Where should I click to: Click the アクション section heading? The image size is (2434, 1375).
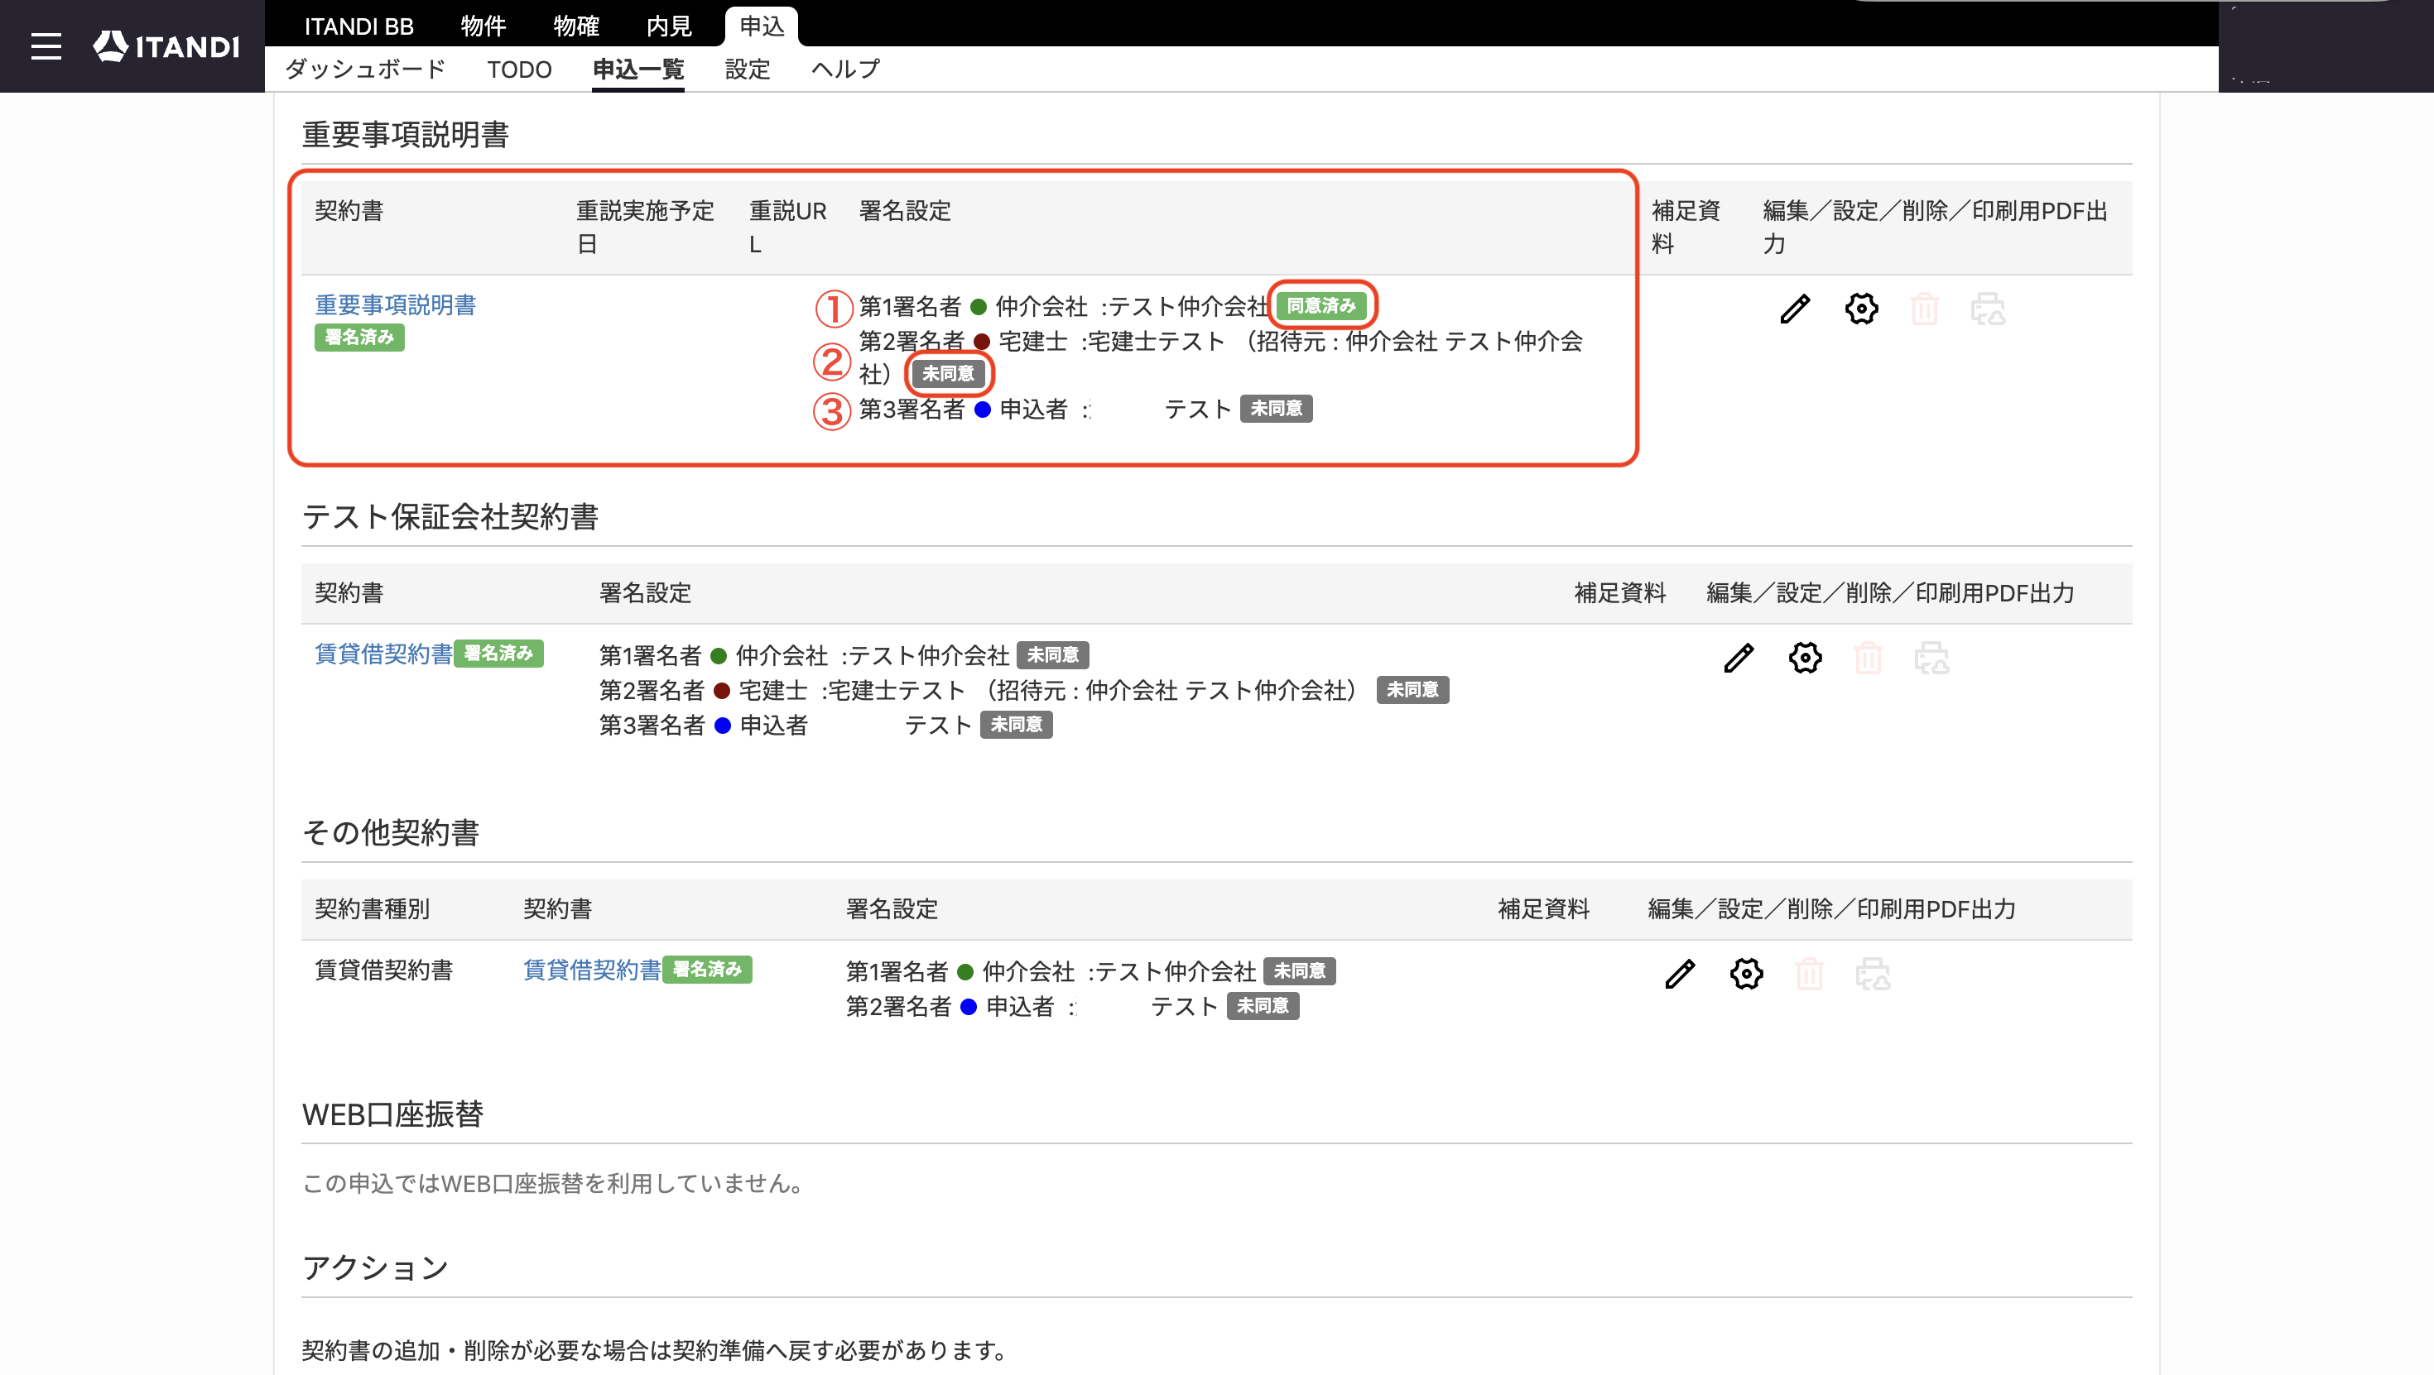coord(375,1268)
